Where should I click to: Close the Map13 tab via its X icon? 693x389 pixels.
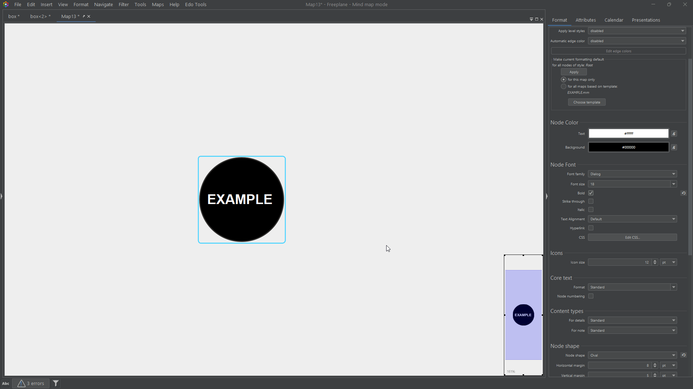[89, 16]
